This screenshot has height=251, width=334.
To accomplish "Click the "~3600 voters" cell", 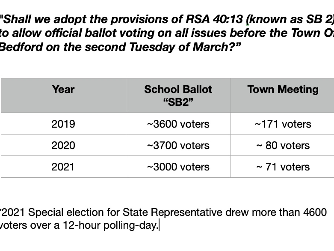I will point(178,124).
